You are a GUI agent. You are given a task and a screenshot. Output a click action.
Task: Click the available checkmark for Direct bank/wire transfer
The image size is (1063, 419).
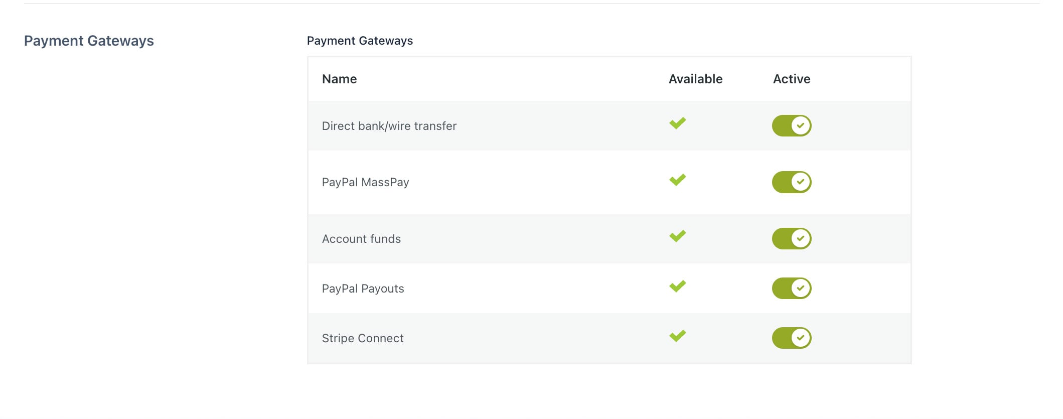tap(677, 123)
